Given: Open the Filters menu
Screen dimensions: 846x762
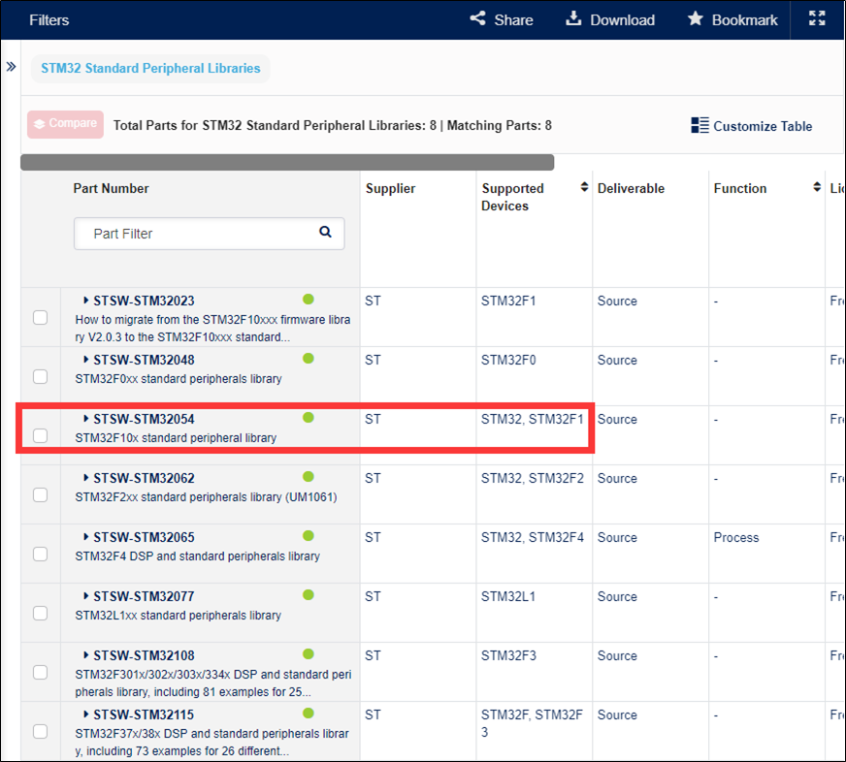Looking at the screenshot, I should [x=49, y=19].
